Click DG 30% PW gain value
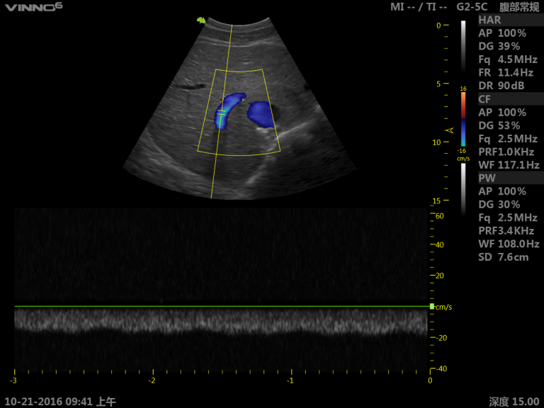 (x=499, y=205)
